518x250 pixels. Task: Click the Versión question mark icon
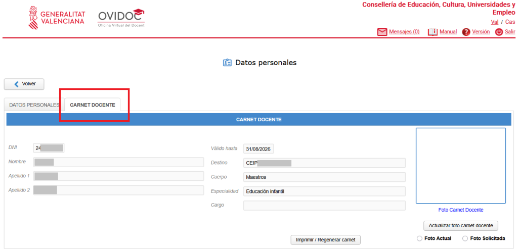coord(466,32)
